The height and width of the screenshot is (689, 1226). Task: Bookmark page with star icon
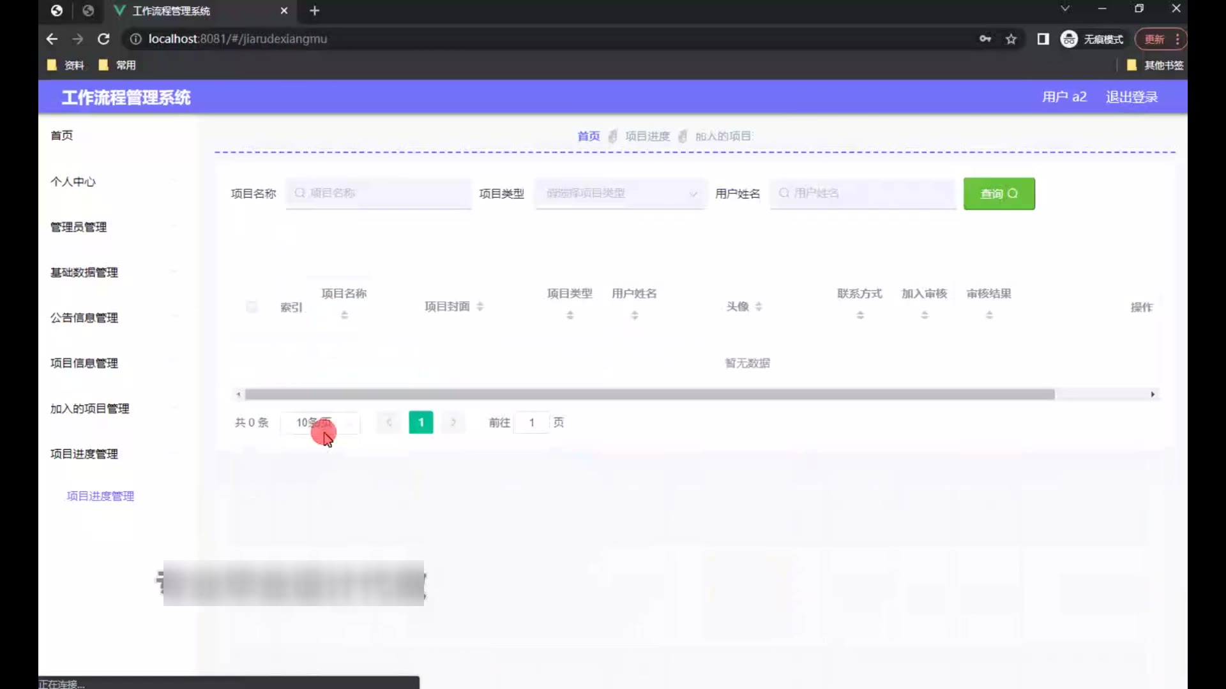(x=1011, y=39)
